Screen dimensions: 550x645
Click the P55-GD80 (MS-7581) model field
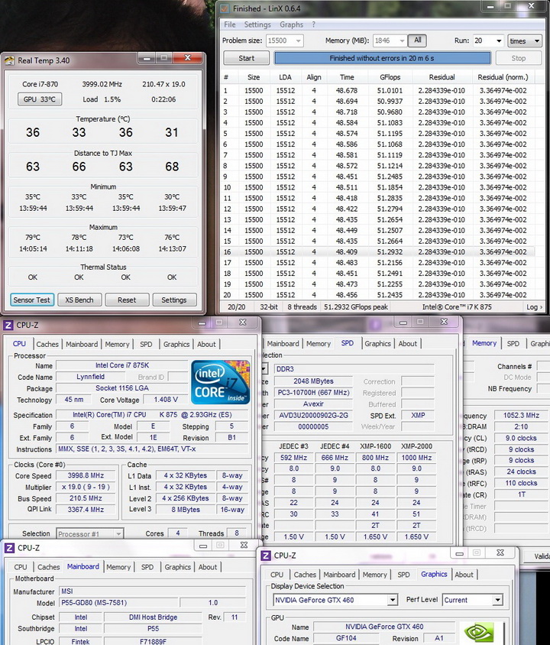(119, 603)
